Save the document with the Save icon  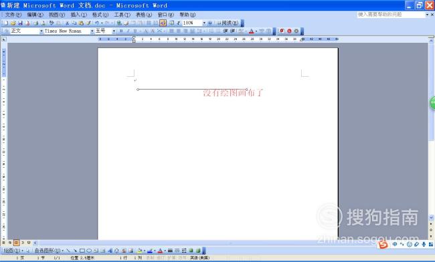20,23
